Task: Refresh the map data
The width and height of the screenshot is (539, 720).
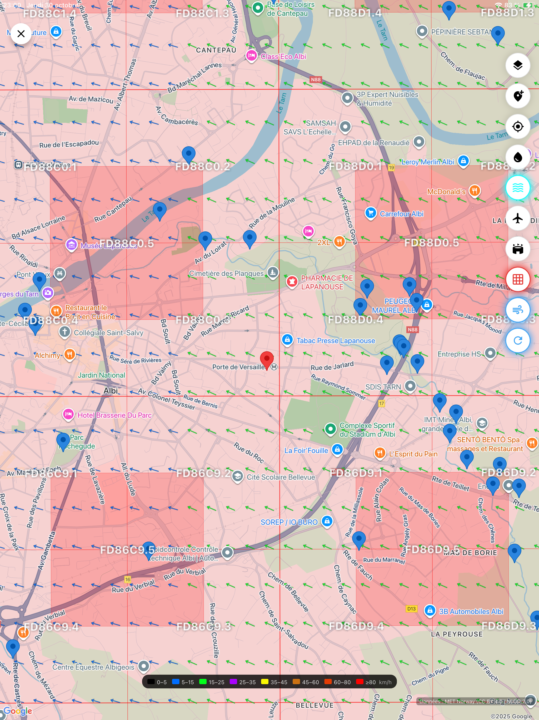Action: coord(517,340)
